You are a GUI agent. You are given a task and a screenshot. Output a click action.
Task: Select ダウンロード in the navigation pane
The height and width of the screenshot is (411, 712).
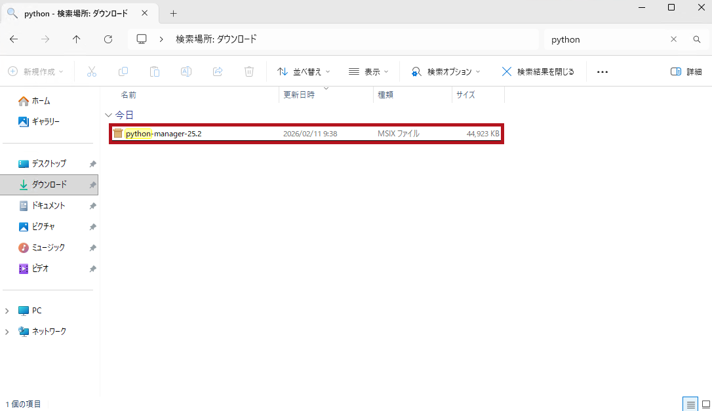(49, 185)
